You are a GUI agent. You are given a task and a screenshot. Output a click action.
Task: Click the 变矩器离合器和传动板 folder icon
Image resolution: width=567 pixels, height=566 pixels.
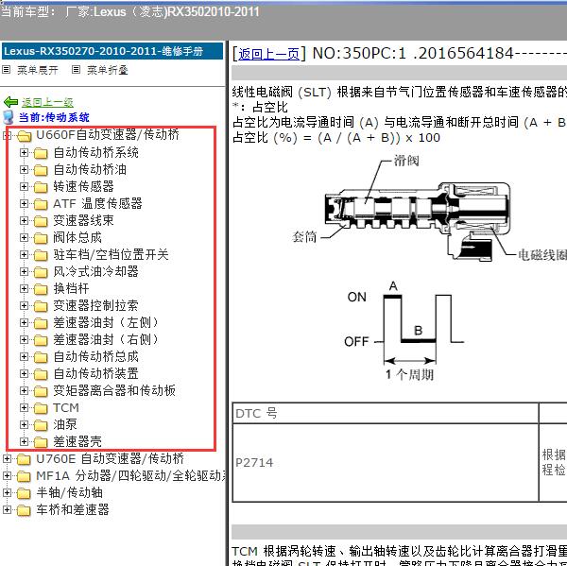41,391
